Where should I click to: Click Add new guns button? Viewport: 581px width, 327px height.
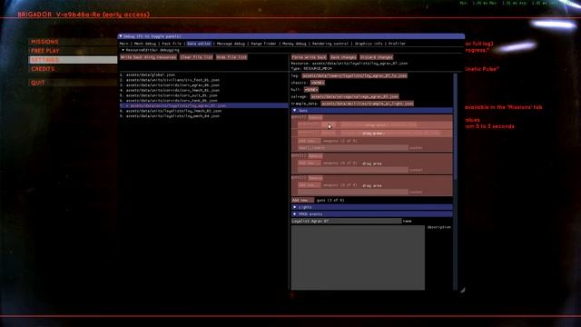pyautogui.click(x=302, y=200)
